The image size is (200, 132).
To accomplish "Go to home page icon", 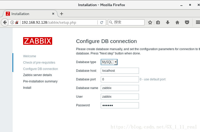I will click(x=177, y=22).
